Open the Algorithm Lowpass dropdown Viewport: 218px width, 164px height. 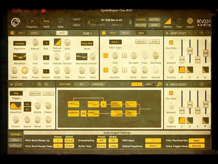tap(20, 43)
